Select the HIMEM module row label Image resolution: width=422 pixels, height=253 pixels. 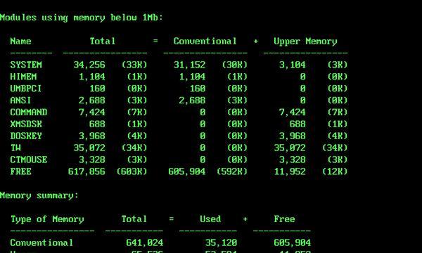point(23,77)
